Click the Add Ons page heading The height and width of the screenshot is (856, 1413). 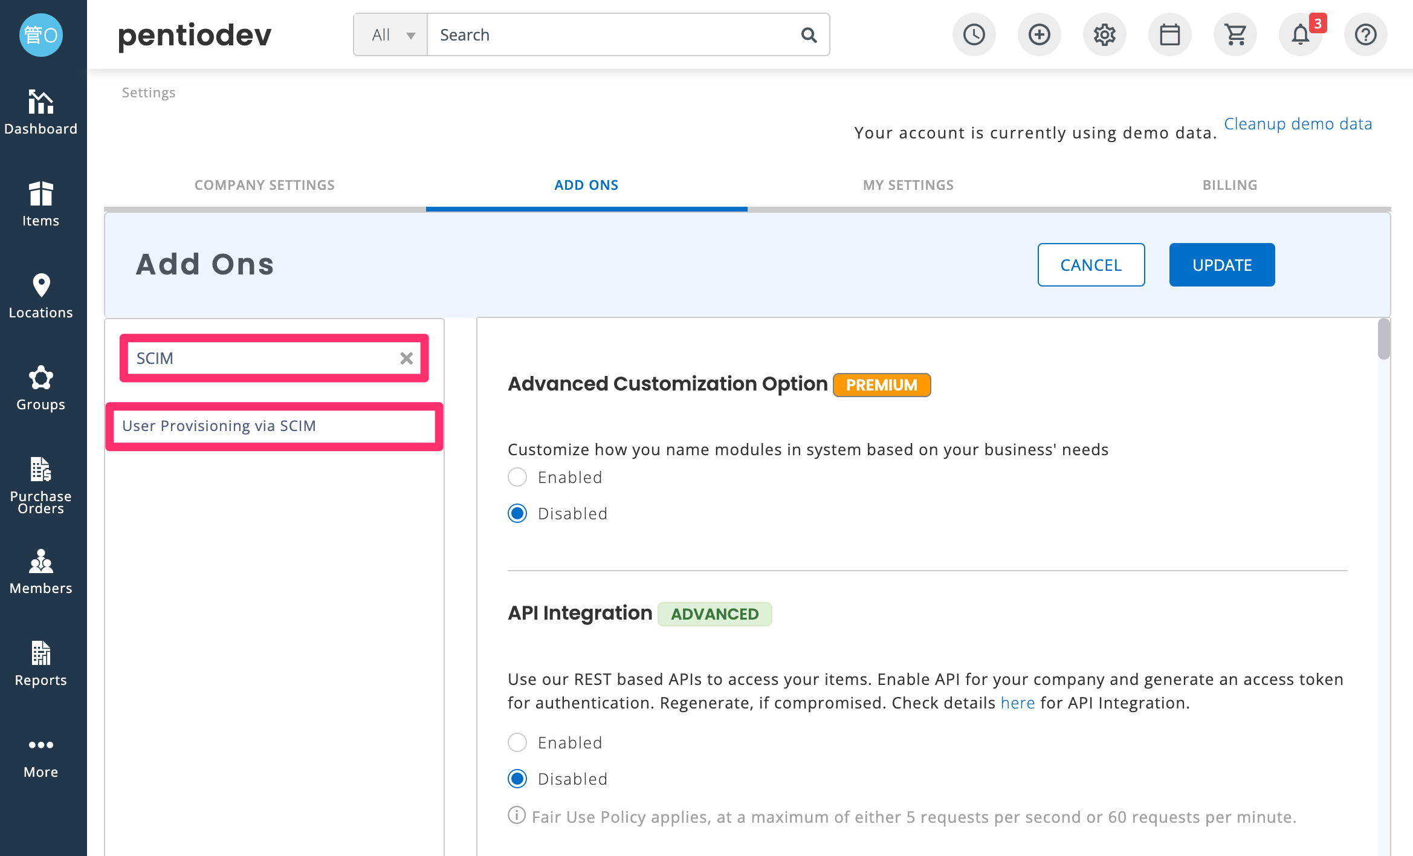click(205, 264)
